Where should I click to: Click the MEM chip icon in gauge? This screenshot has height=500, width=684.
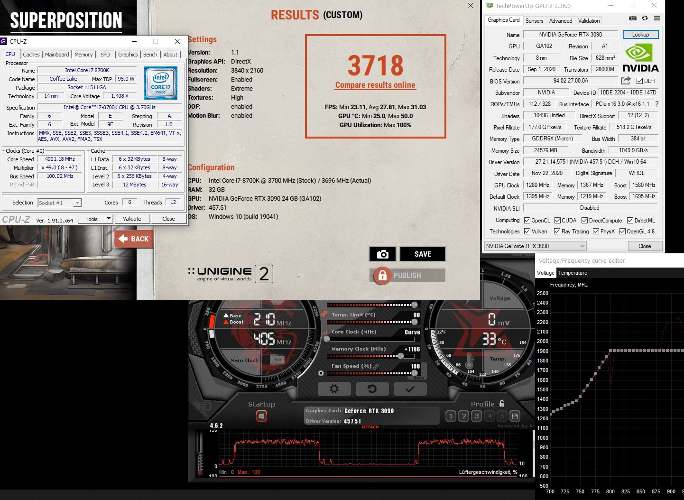point(277,360)
